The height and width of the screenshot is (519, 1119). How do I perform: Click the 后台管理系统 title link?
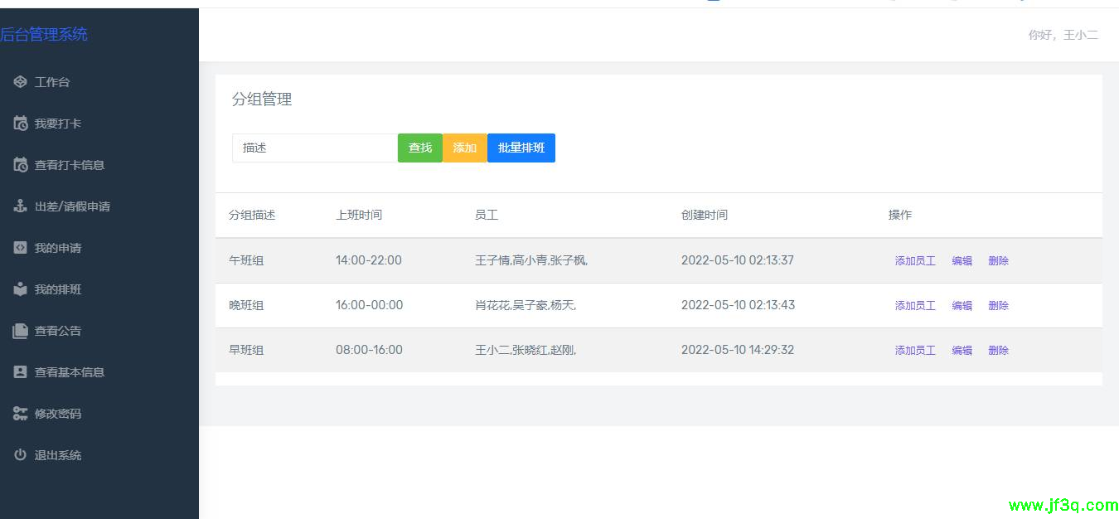tap(44, 34)
